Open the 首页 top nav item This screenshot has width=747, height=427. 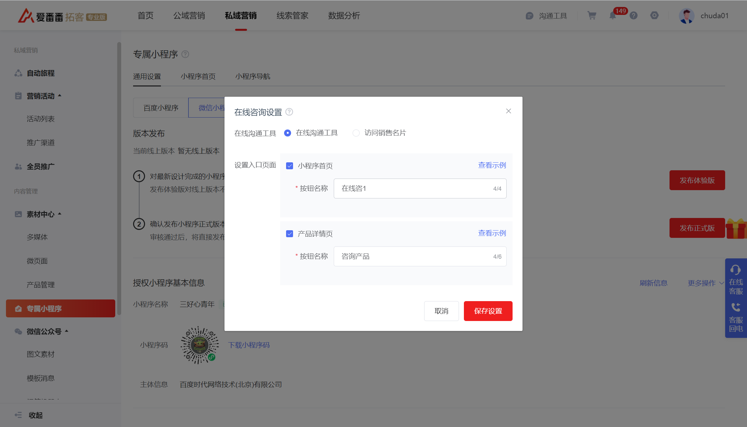[x=145, y=16]
